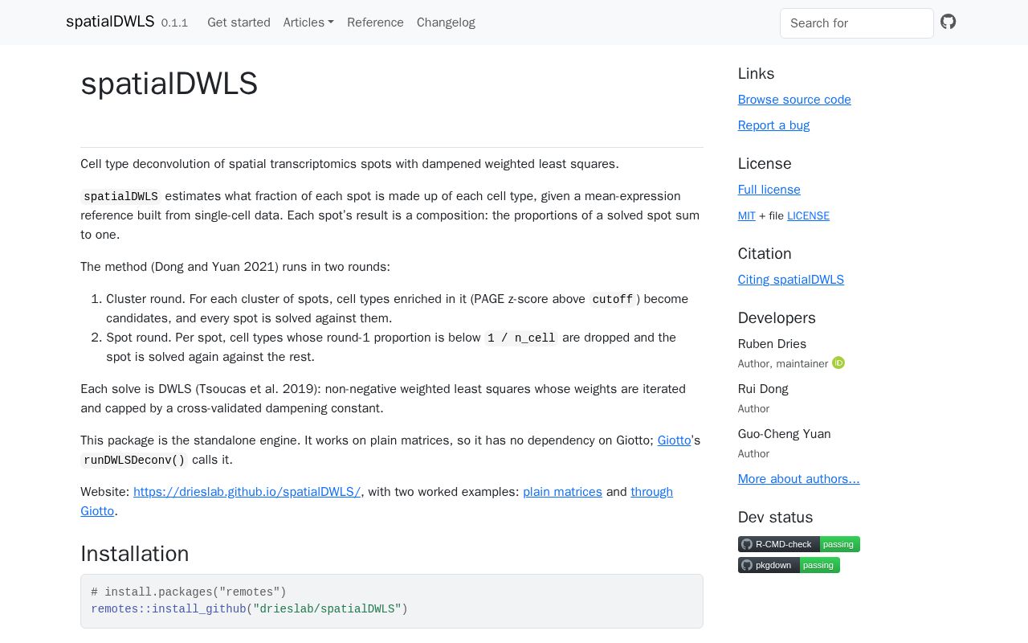This screenshot has height=643, width=1028.
Task: Click the runDWLSDeconv() inline code
Action: [134, 460]
